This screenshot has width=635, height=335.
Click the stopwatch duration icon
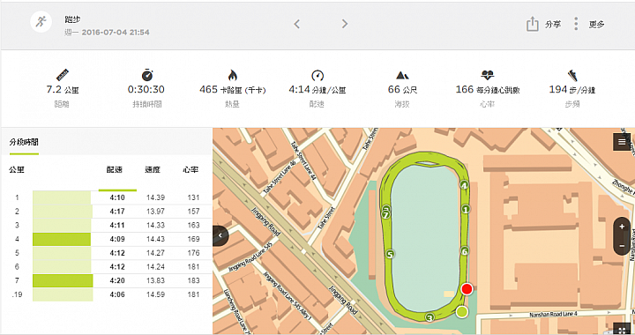click(147, 75)
